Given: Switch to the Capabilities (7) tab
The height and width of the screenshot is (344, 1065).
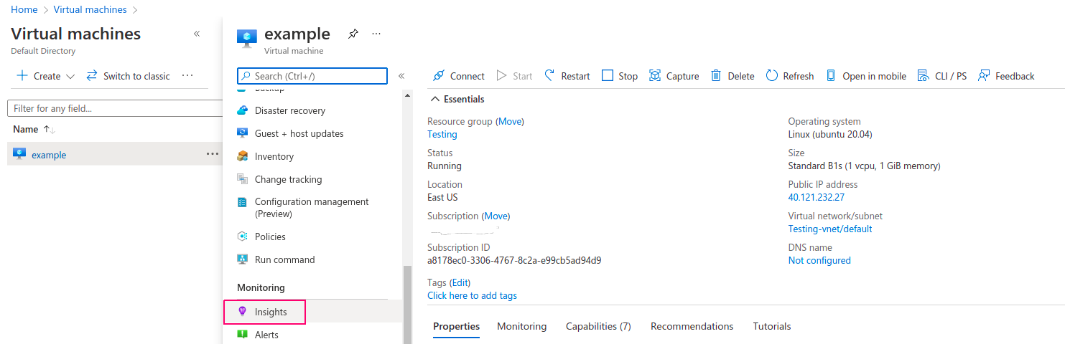Looking at the screenshot, I should pyautogui.click(x=598, y=326).
